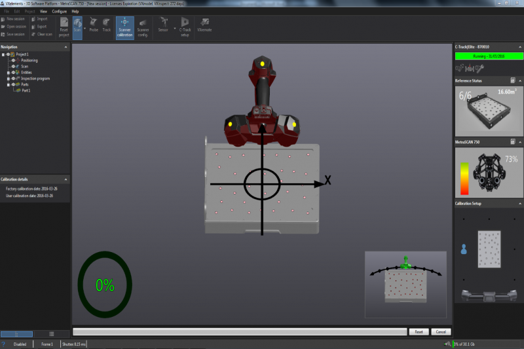
Task: Click the calibration progress bar
Action: (240, 332)
